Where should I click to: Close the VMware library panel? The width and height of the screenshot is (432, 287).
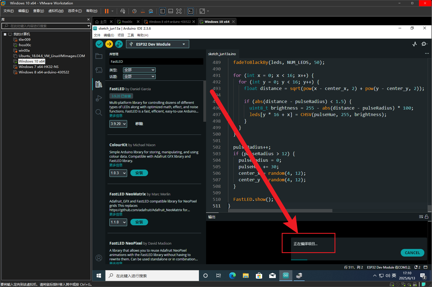pyautogui.click(x=88, y=19)
